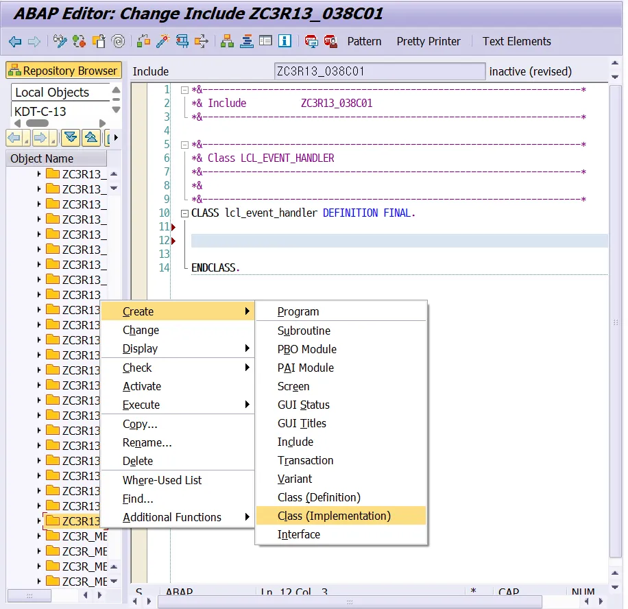Activate the include using the magic wand icon
This screenshot has height=609, width=628.
163,41
